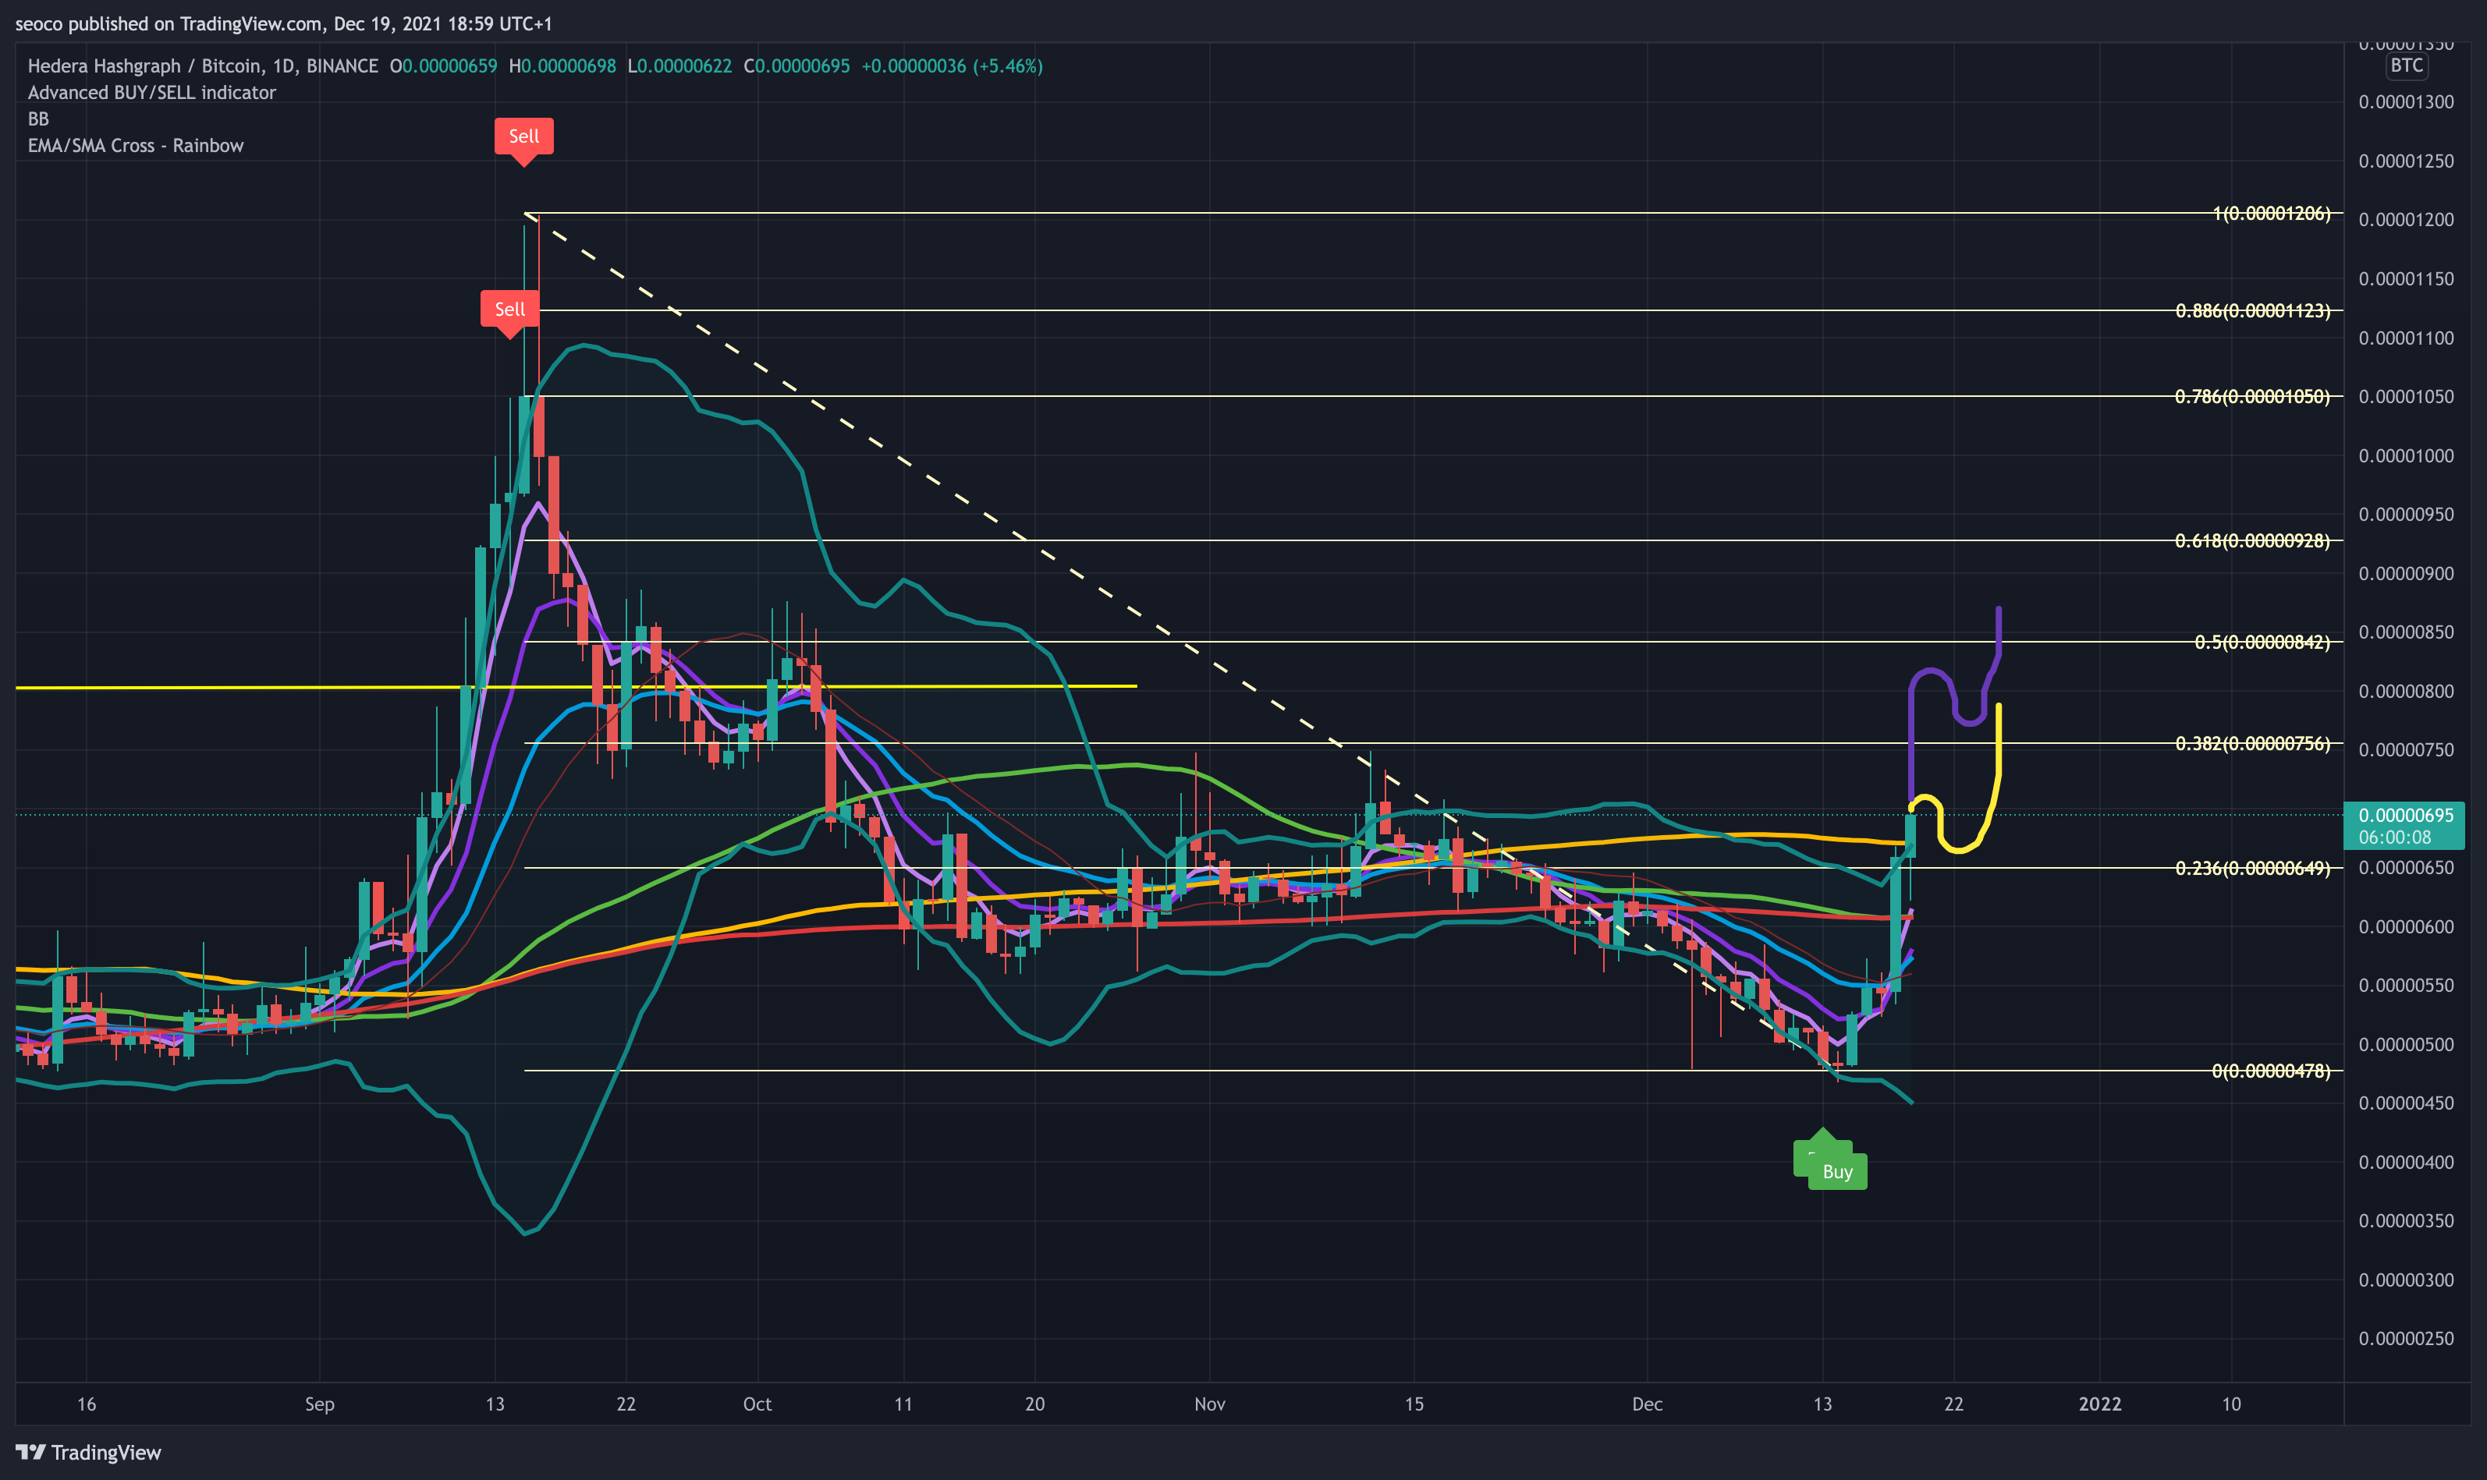
Task: Click the close value C0.00000695
Action: pos(797,66)
